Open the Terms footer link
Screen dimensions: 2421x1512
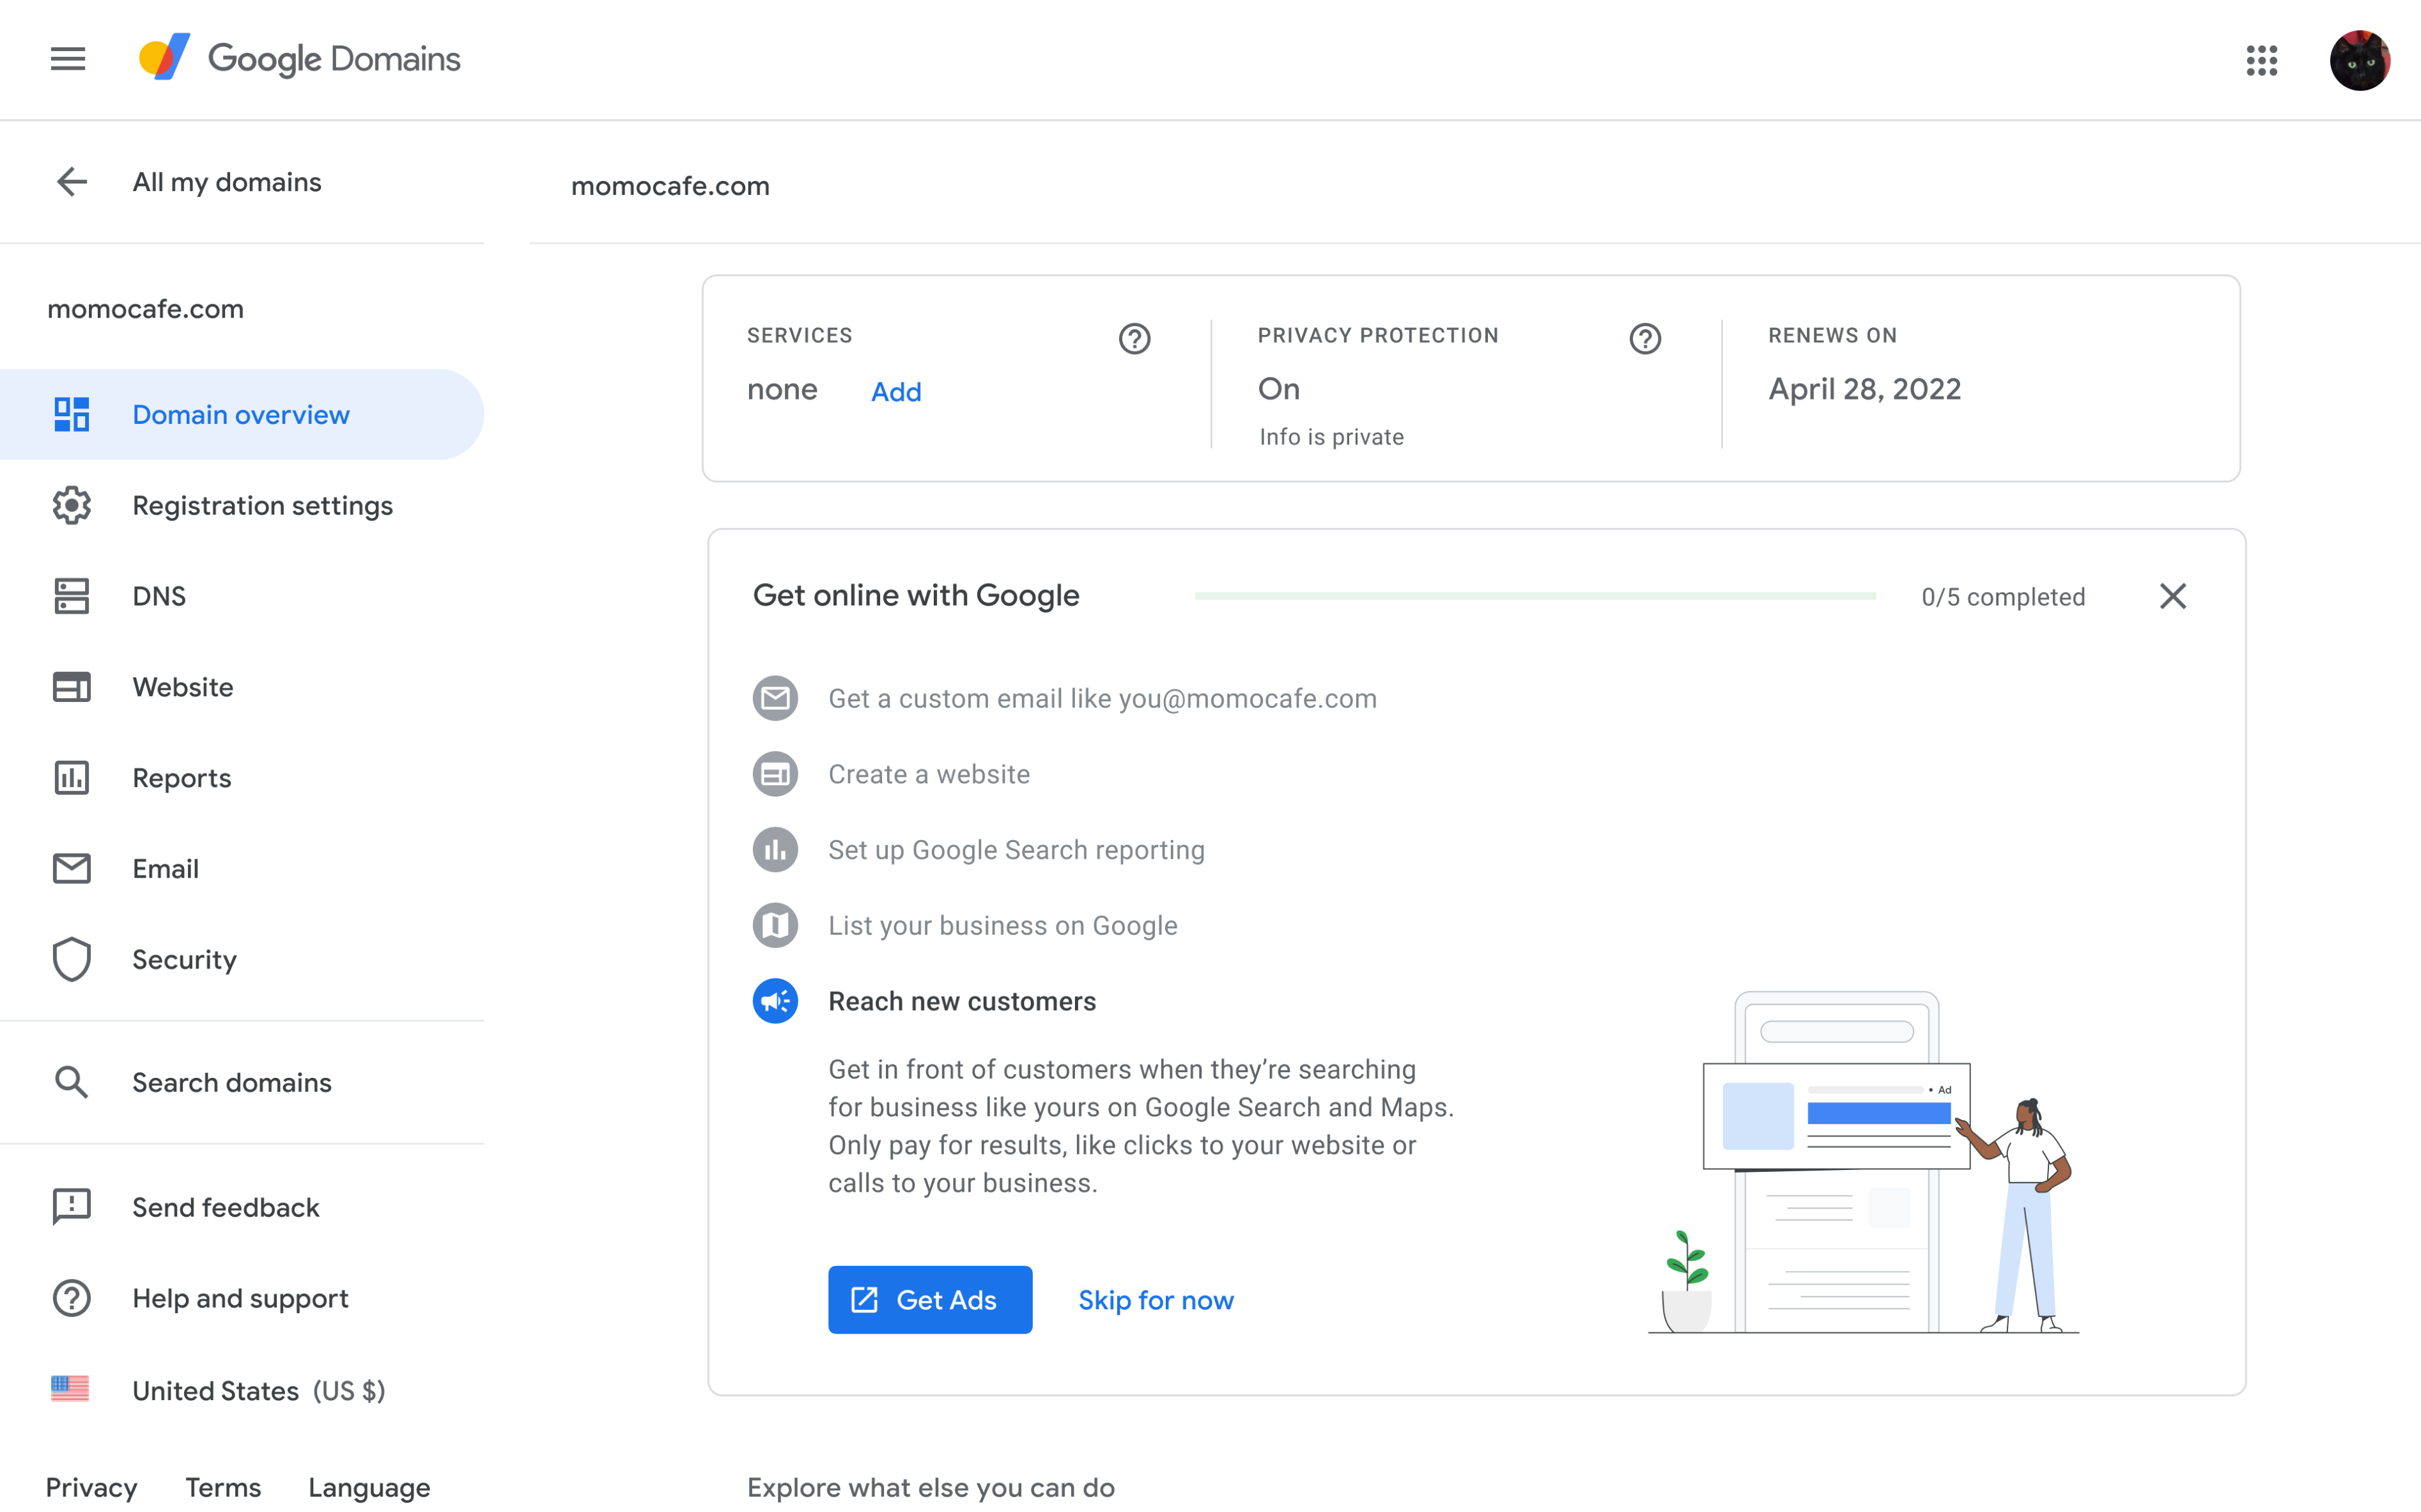[223, 1487]
